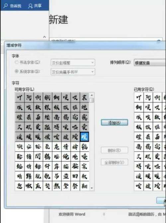Select 碍 in the used characters list
The image size is (166, 223).
click(x=139, y=166)
